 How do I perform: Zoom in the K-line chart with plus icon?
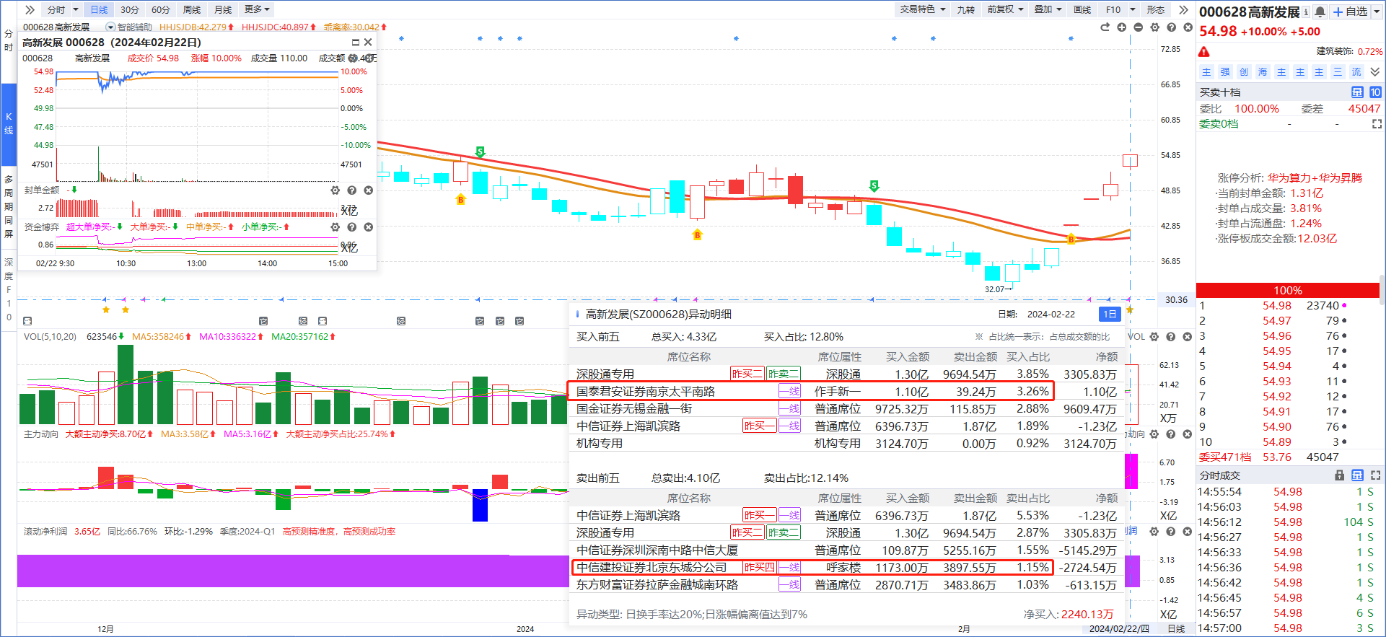tap(1121, 27)
